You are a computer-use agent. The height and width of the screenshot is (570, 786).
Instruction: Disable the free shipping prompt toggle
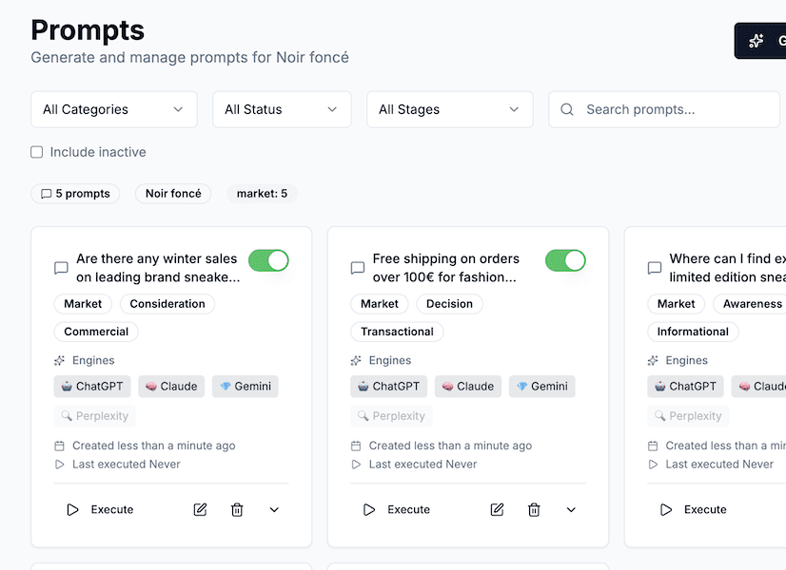pos(565,259)
